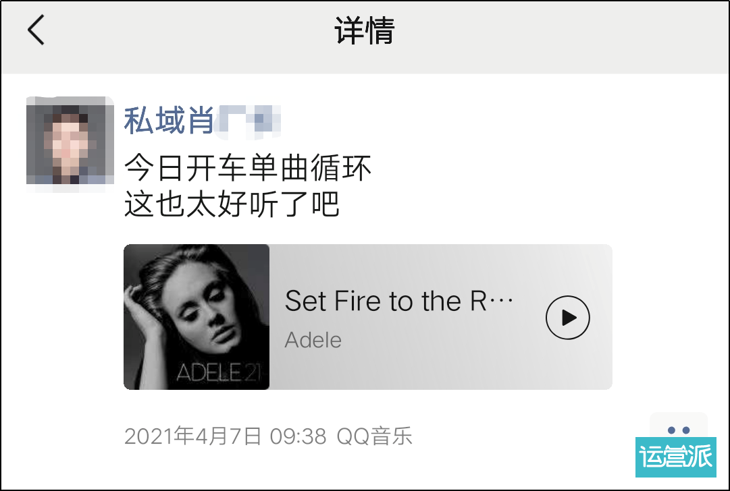Image resolution: width=730 pixels, height=491 pixels.
Task: Tap the text line 今日开车单曲循环
Action: (248, 167)
